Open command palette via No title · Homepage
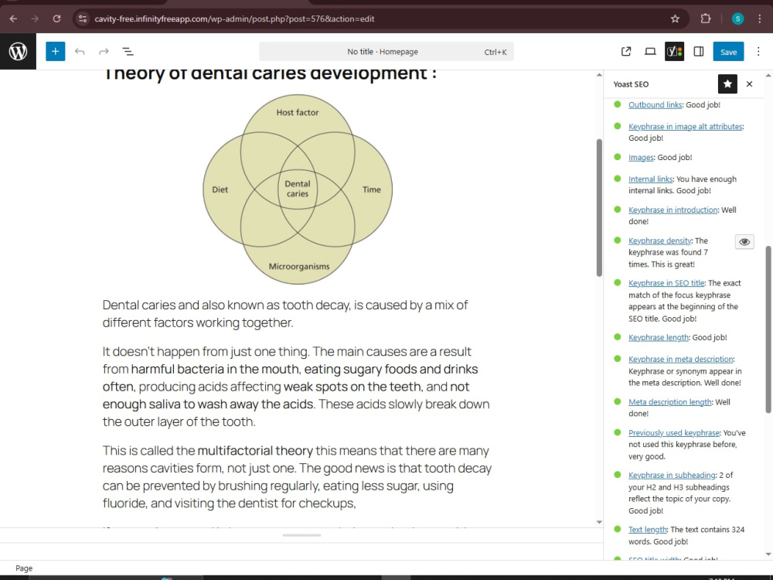The width and height of the screenshot is (773, 580). [x=386, y=51]
